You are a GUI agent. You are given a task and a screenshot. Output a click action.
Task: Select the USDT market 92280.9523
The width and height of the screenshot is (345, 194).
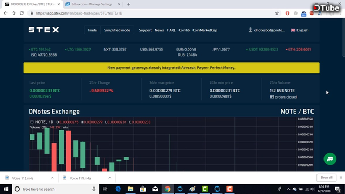pyautogui.click(x=262, y=49)
